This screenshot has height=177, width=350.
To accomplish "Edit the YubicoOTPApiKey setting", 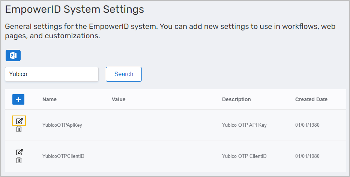I will pos(19,121).
